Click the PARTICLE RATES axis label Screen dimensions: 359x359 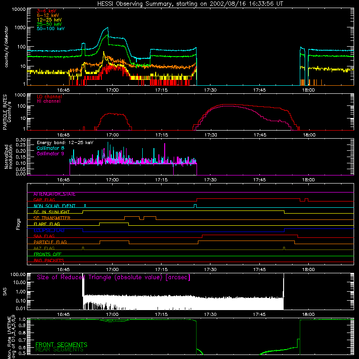5,112
